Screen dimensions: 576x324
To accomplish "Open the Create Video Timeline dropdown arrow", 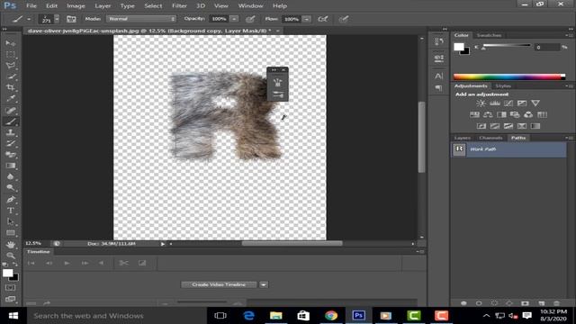I will coord(264,284).
